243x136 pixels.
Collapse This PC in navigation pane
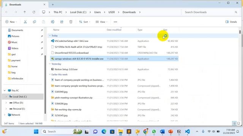[x=5, y=91]
